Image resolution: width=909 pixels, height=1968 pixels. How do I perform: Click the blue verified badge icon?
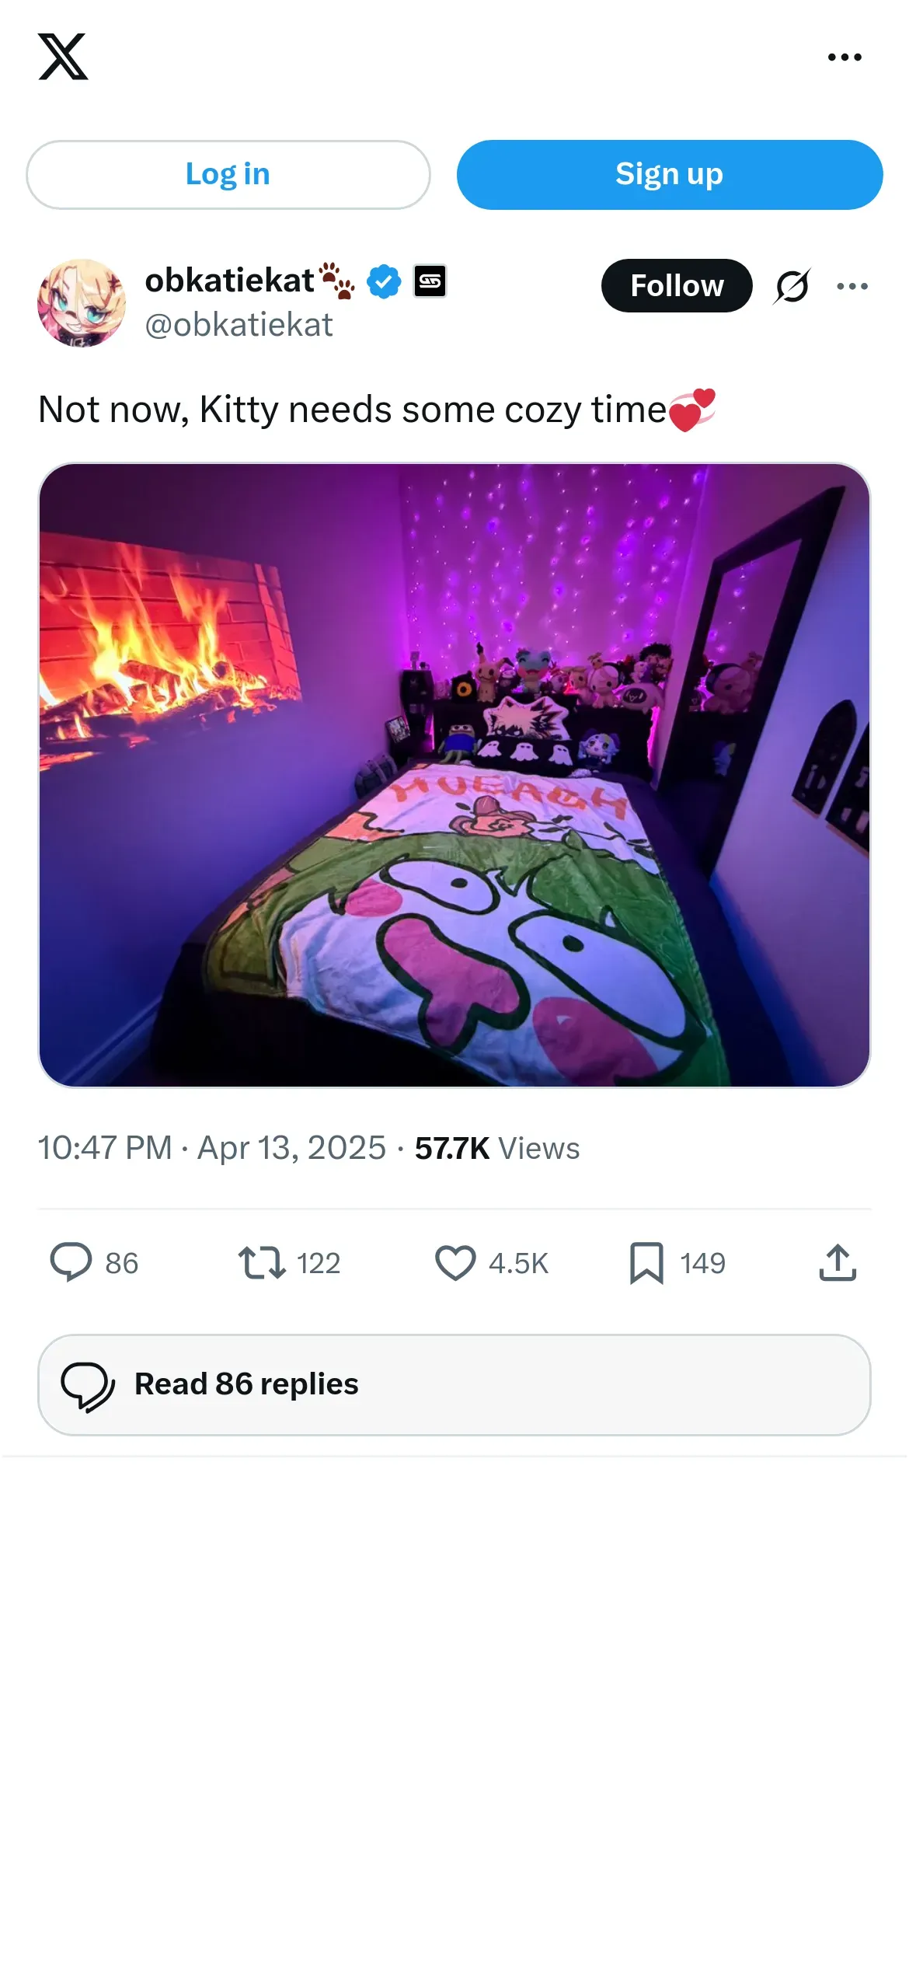[x=384, y=281]
